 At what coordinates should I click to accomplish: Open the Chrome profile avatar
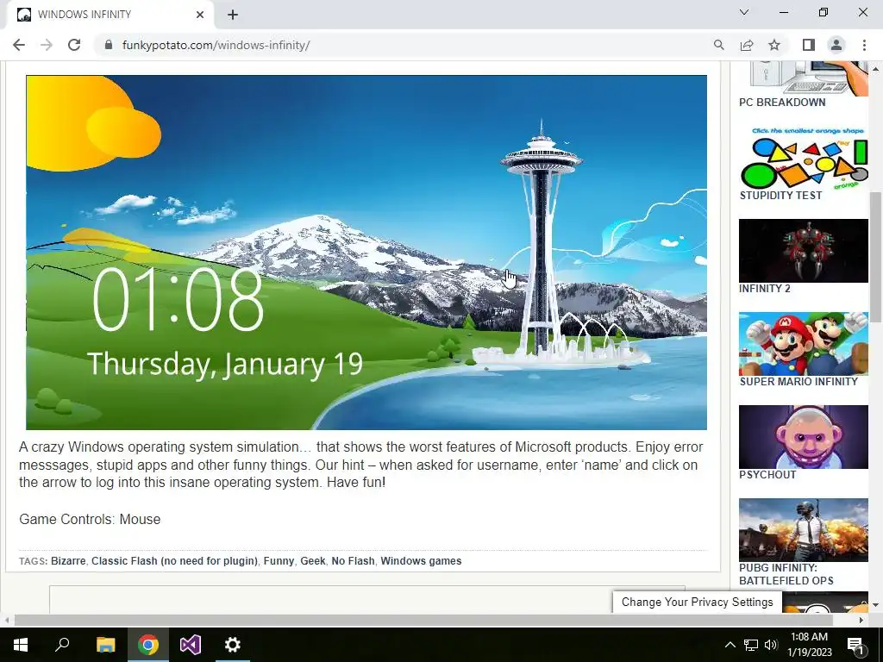(x=836, y=45)
